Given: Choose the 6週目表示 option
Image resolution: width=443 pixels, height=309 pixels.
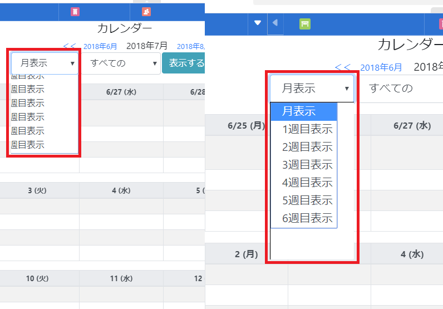Looking at the screenshot, I should click(304, 218).
